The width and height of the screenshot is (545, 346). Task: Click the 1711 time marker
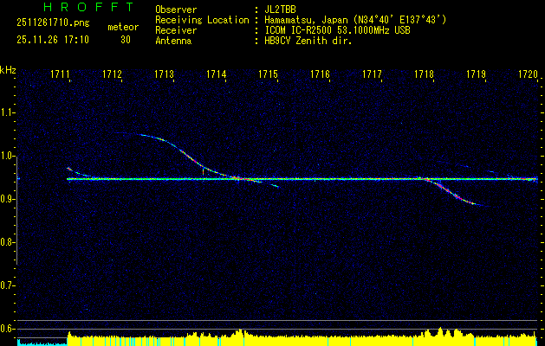61,75
